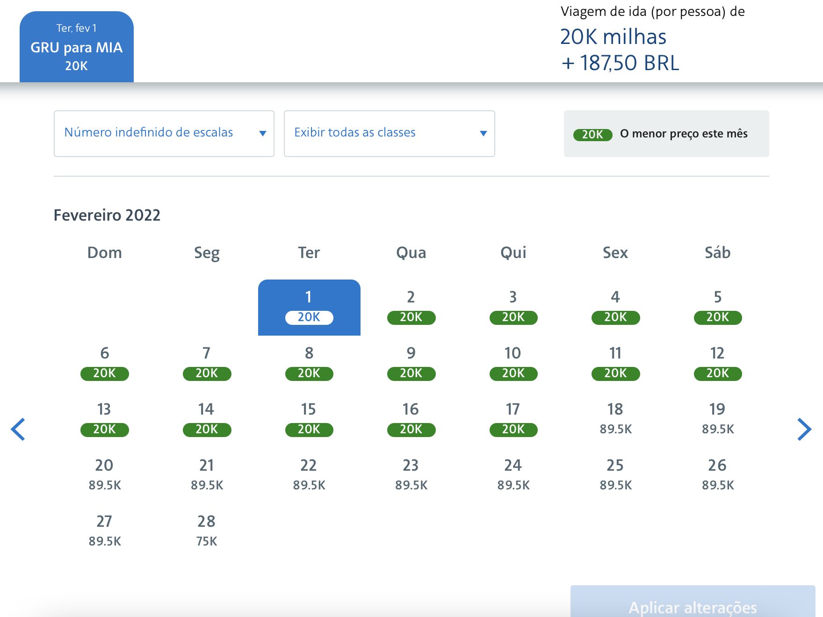
Task: Pick February 4 in the calendar
Action: coord(616,308)
